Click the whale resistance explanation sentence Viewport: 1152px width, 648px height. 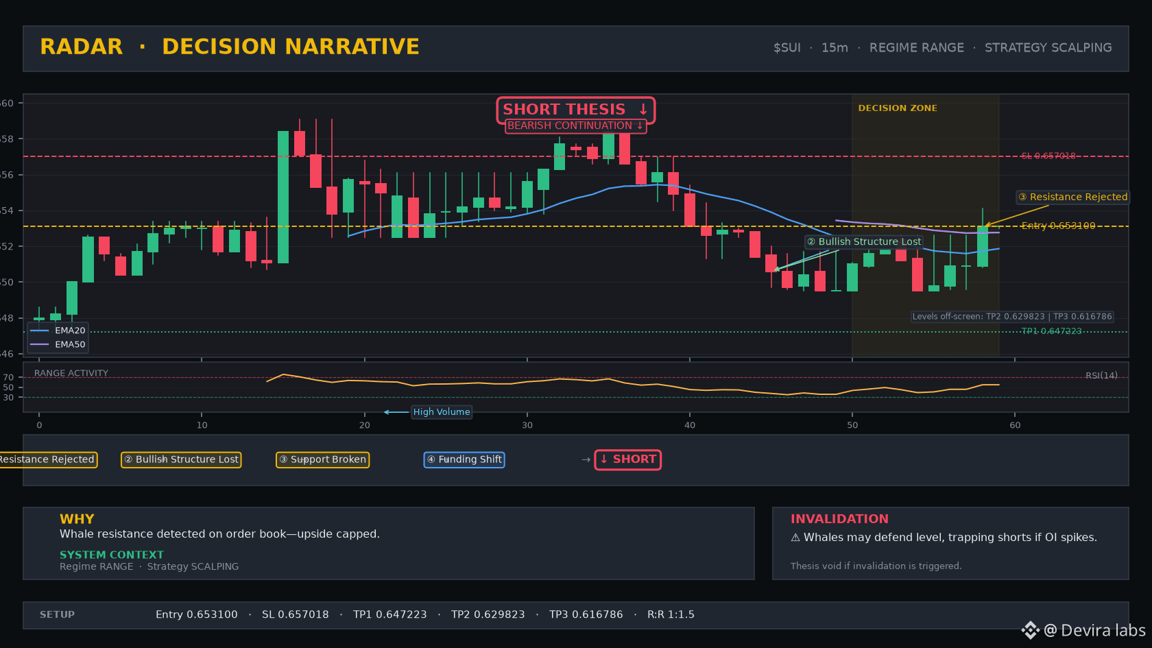[x=219, y=534]
